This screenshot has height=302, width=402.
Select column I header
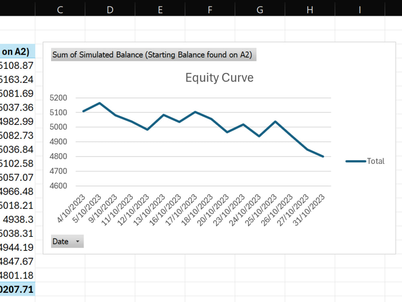(360, 10)
